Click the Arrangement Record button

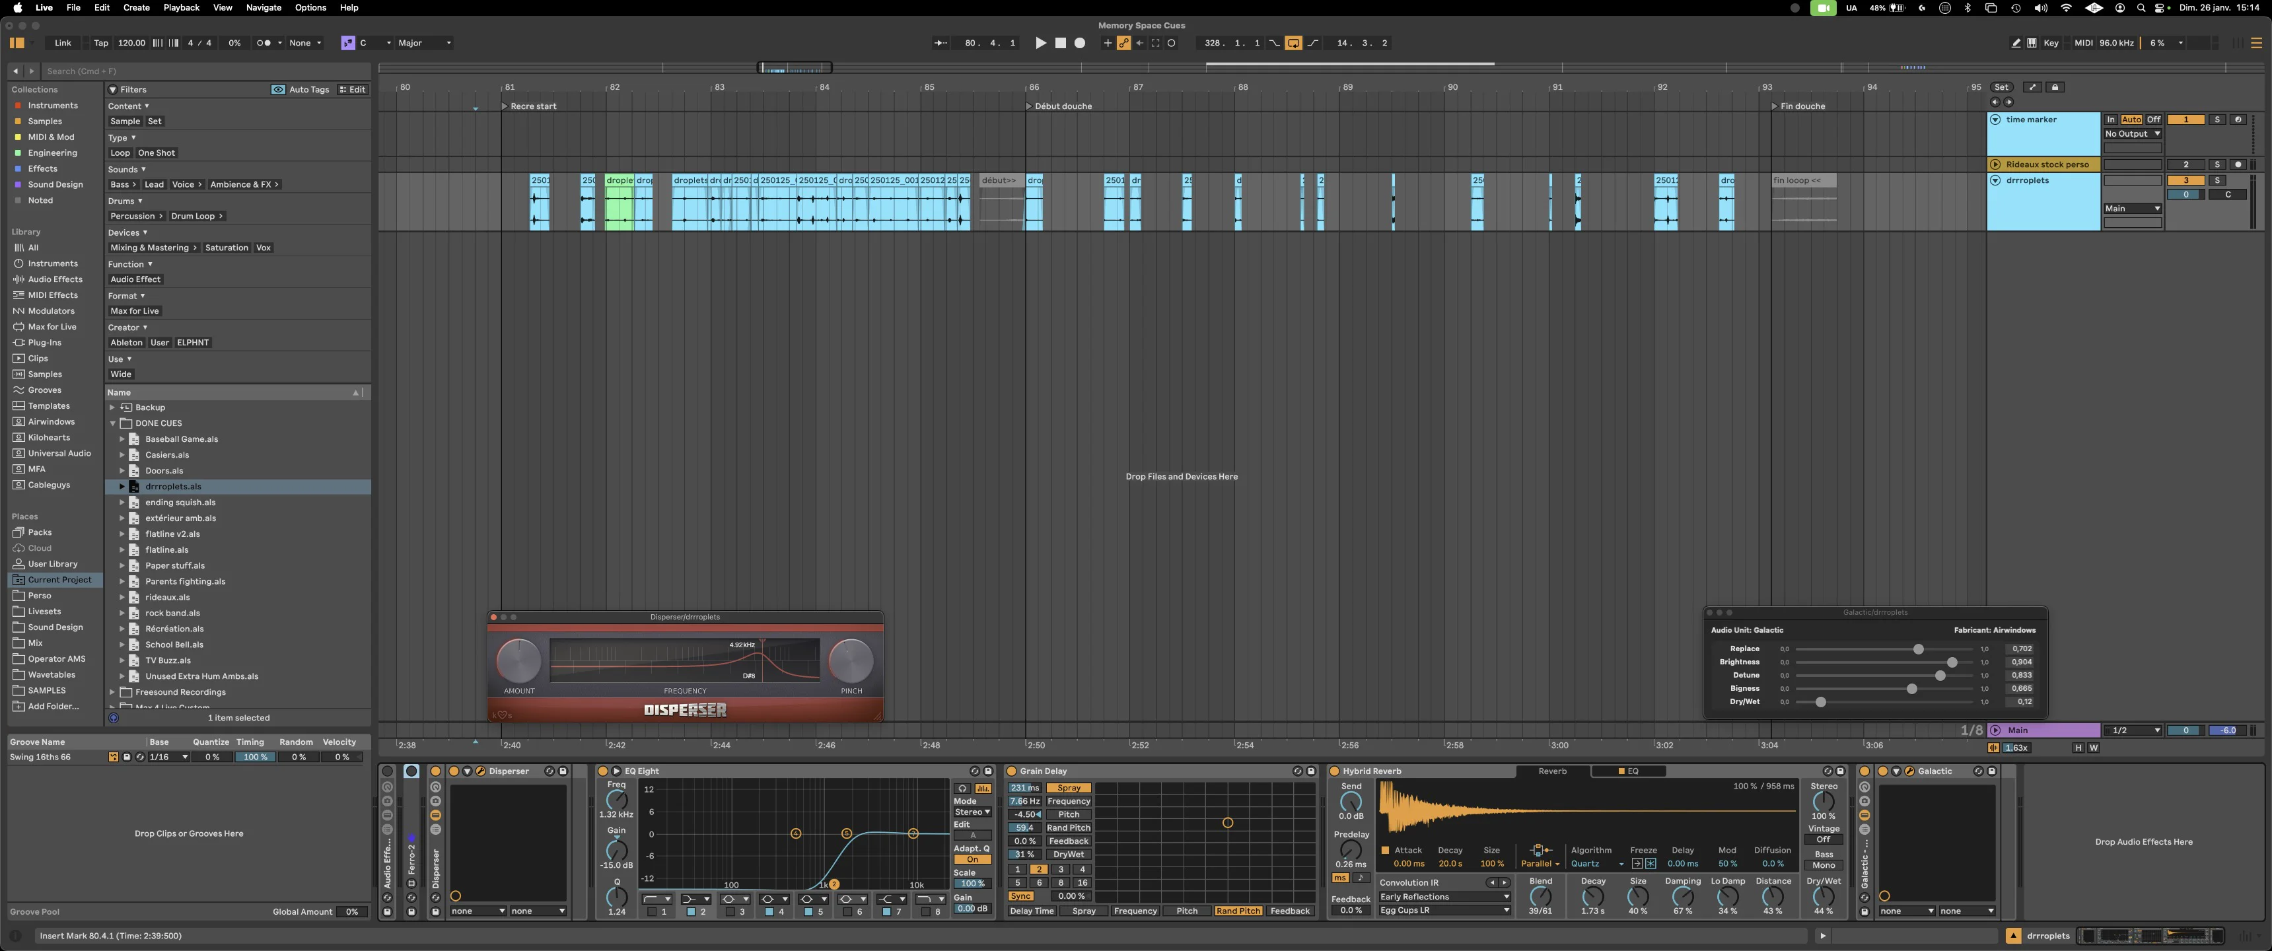click(x=1080, y=42)
